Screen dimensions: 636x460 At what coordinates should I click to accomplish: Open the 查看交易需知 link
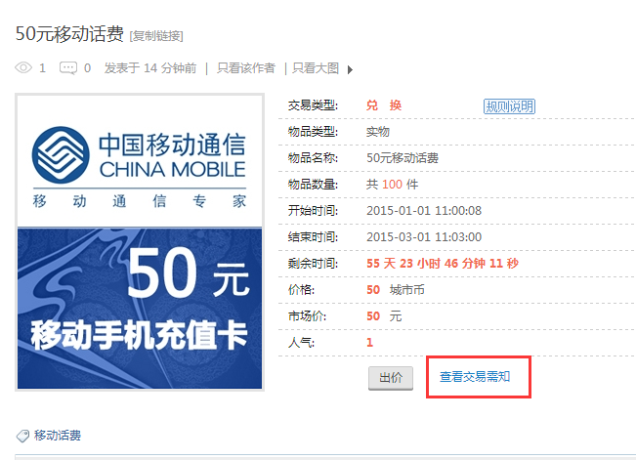pyautogui.click(x=475, y=377)
